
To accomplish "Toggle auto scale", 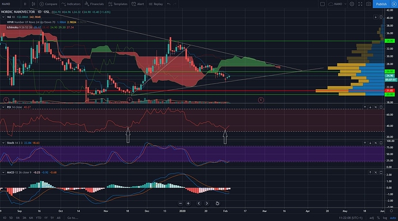I will tap(393, 218).
